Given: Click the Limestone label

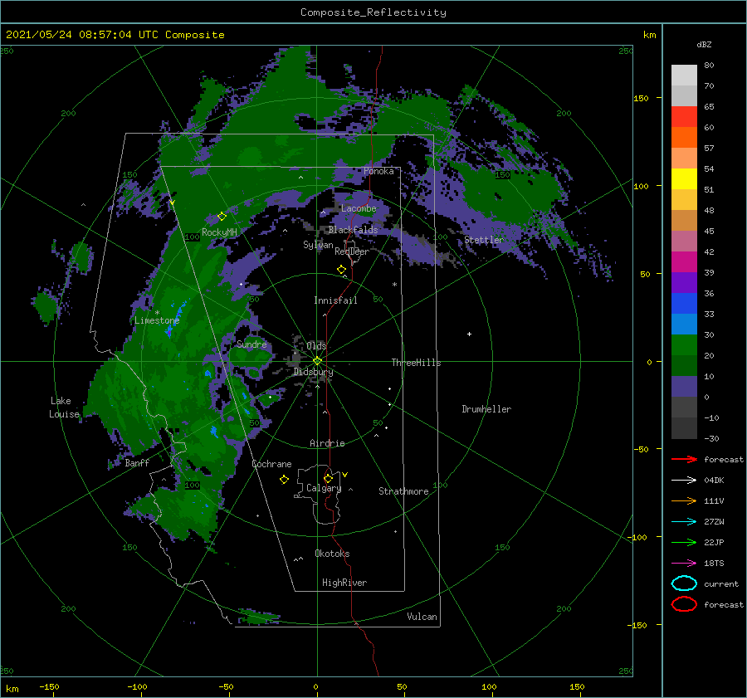Looking at the screenshot, I should tap(157, 320).
